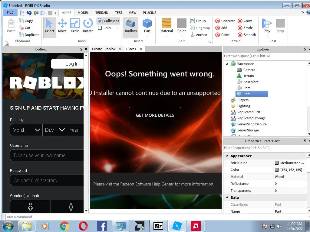Open the Play dropdown arrow
Image resolution: width=310 pixels, height=232 pixels.
point(267,36)
